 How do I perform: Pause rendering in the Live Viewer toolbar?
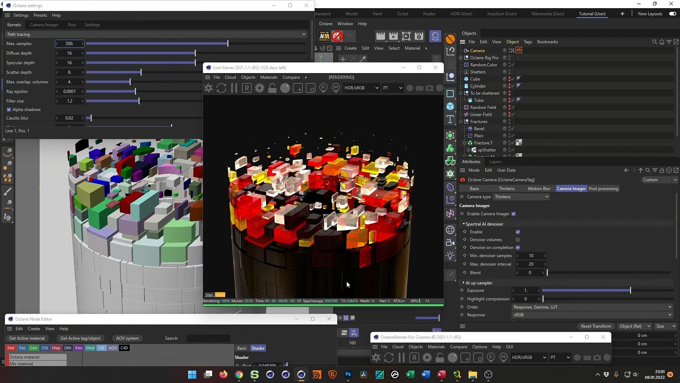click(x=234, y=88)
